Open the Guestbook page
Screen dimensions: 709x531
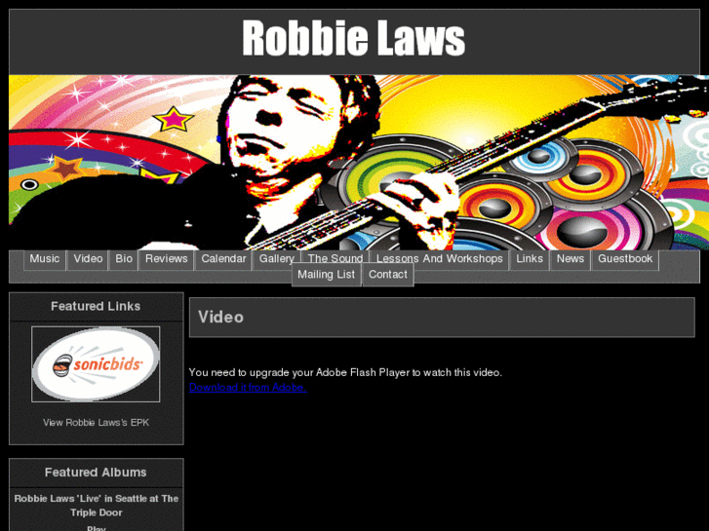pyautogui.click(x=625, y=259)
